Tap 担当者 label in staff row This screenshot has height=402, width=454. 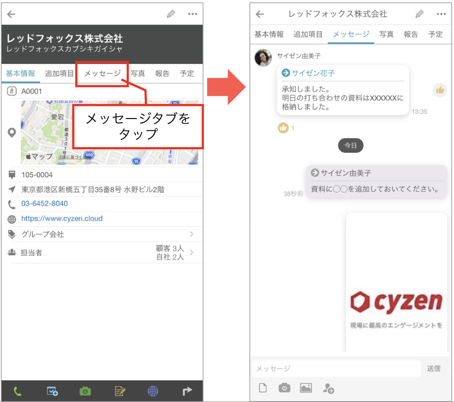tap(31, 253)
